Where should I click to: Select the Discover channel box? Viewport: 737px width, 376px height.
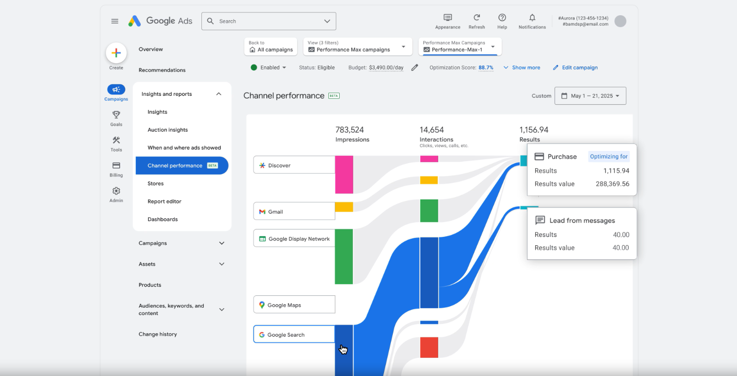[x=294, y=165]
